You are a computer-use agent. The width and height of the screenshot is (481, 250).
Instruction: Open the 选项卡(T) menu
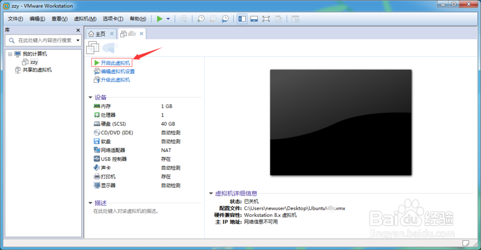[x=113, y=19]
